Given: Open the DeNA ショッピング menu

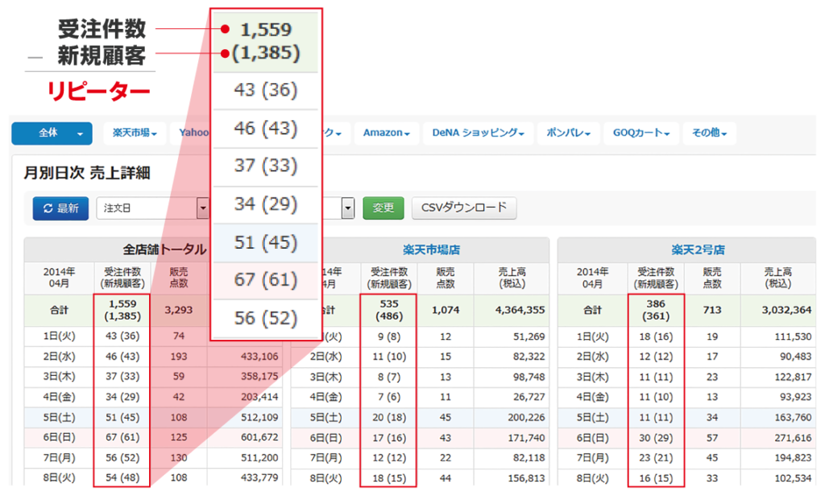Looking at the screenshot, I should [x=478, y=133].
